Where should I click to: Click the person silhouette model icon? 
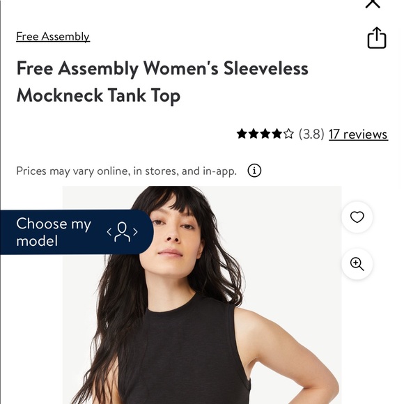[x=122, y=232]
